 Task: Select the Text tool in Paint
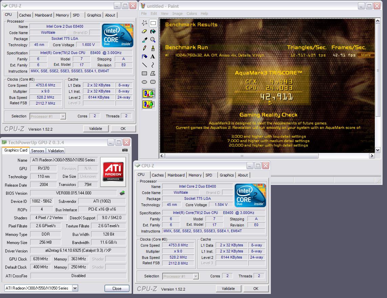pos(153,57)
